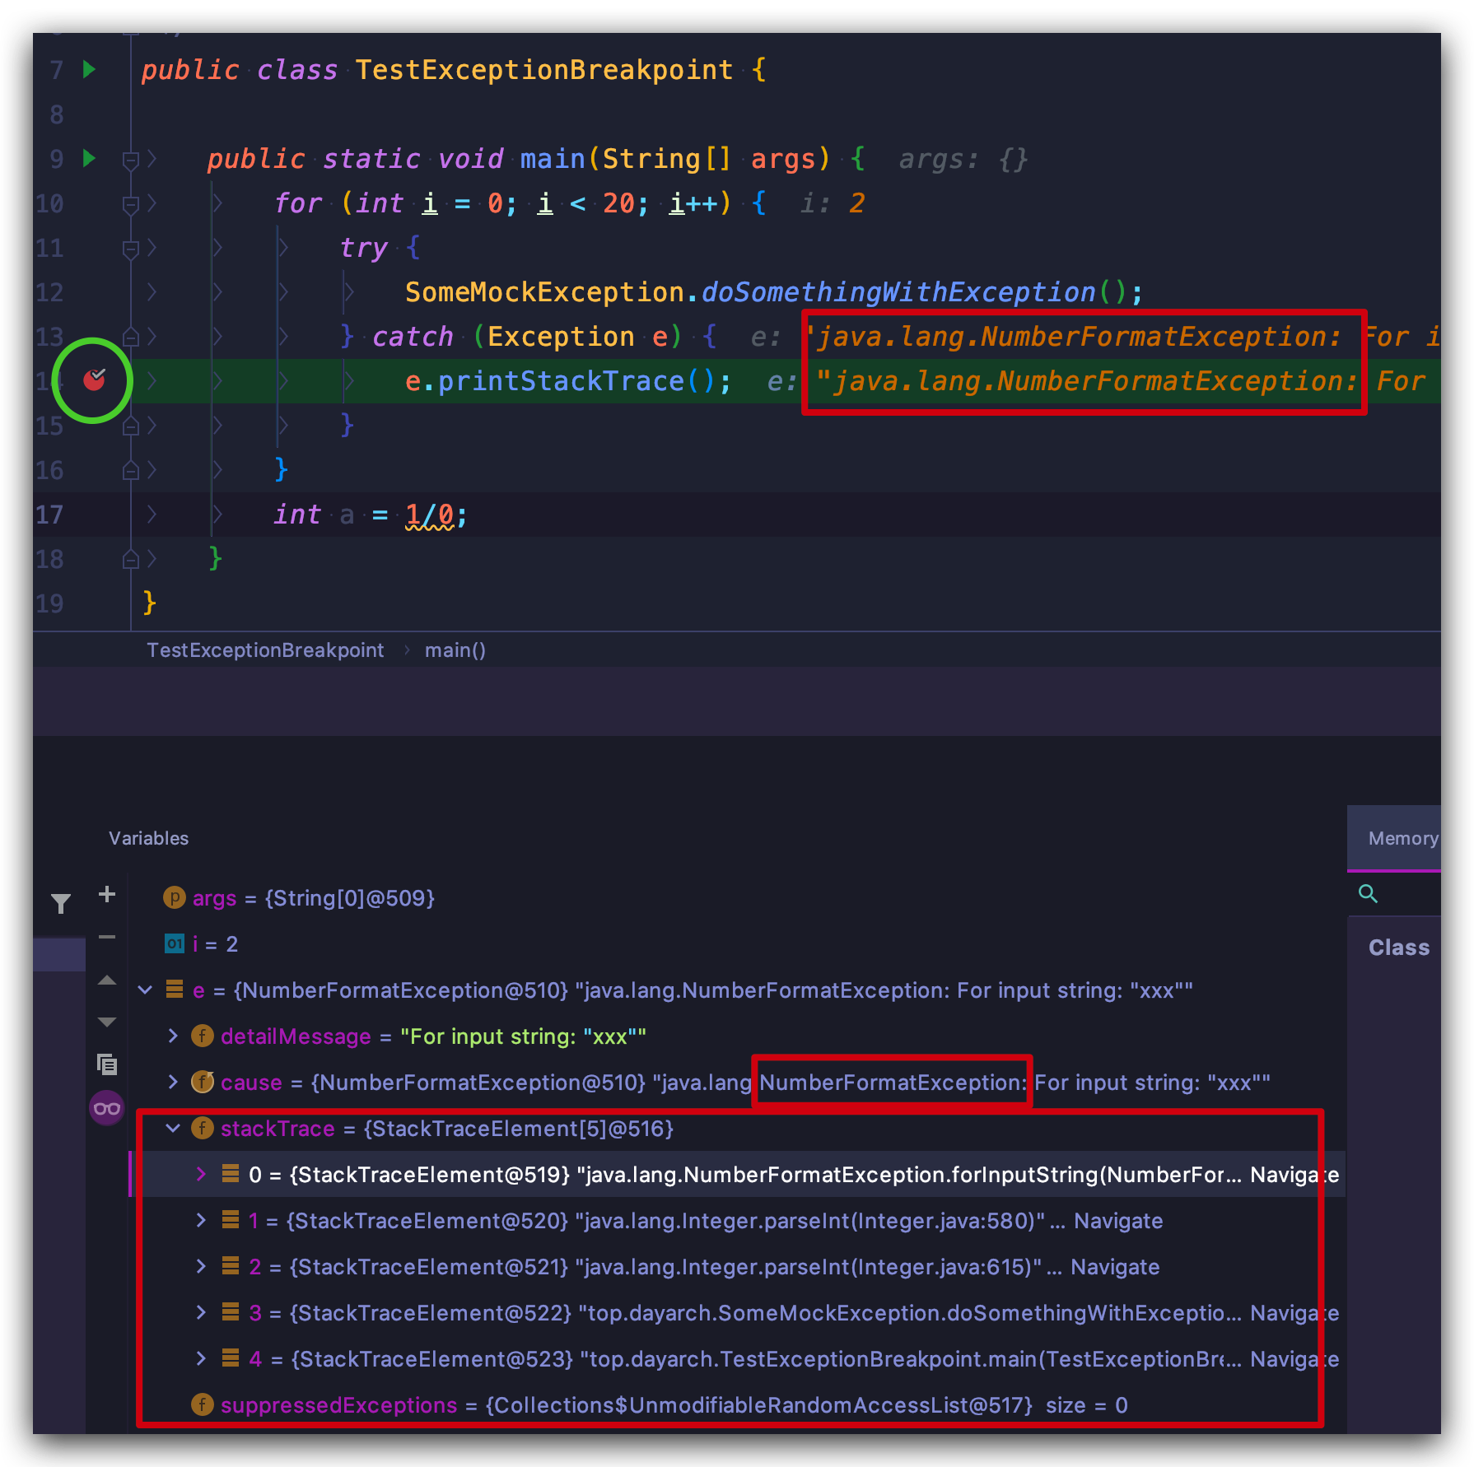
Task: Expand stack trace element 0
Action: click(x=201, y=1174)
